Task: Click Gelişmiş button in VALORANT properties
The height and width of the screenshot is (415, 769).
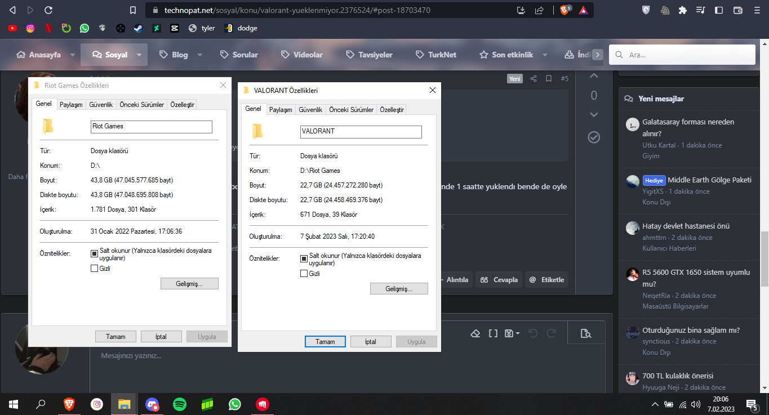Action: click(399, 289)
